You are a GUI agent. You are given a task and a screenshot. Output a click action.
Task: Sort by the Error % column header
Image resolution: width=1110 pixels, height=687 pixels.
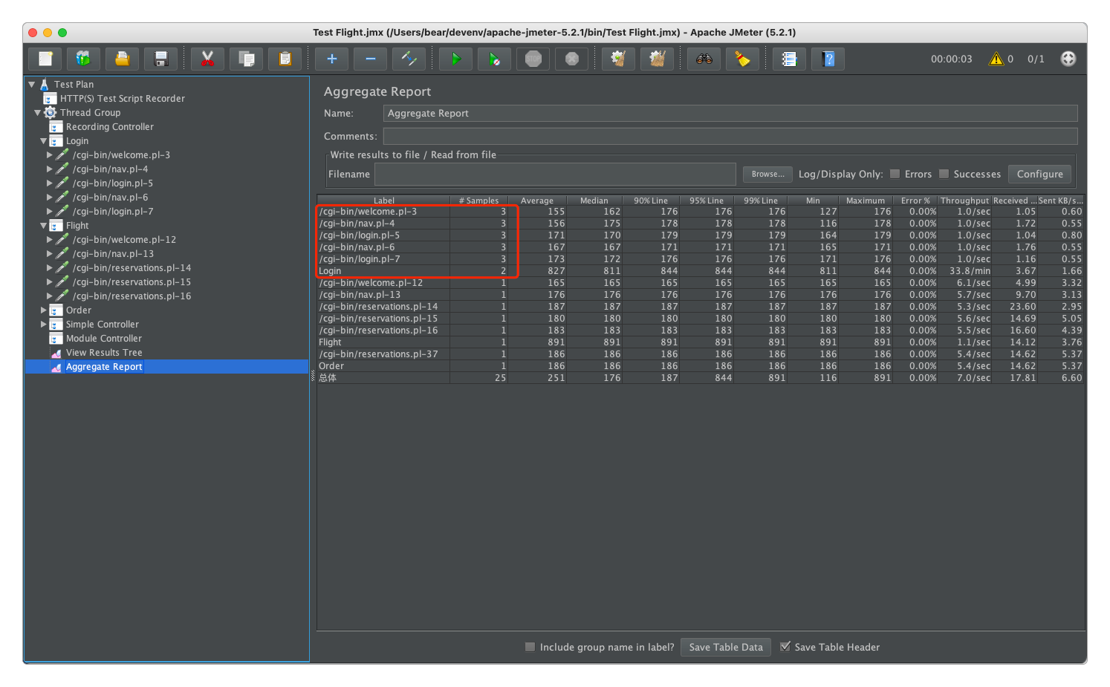(915, 201)
